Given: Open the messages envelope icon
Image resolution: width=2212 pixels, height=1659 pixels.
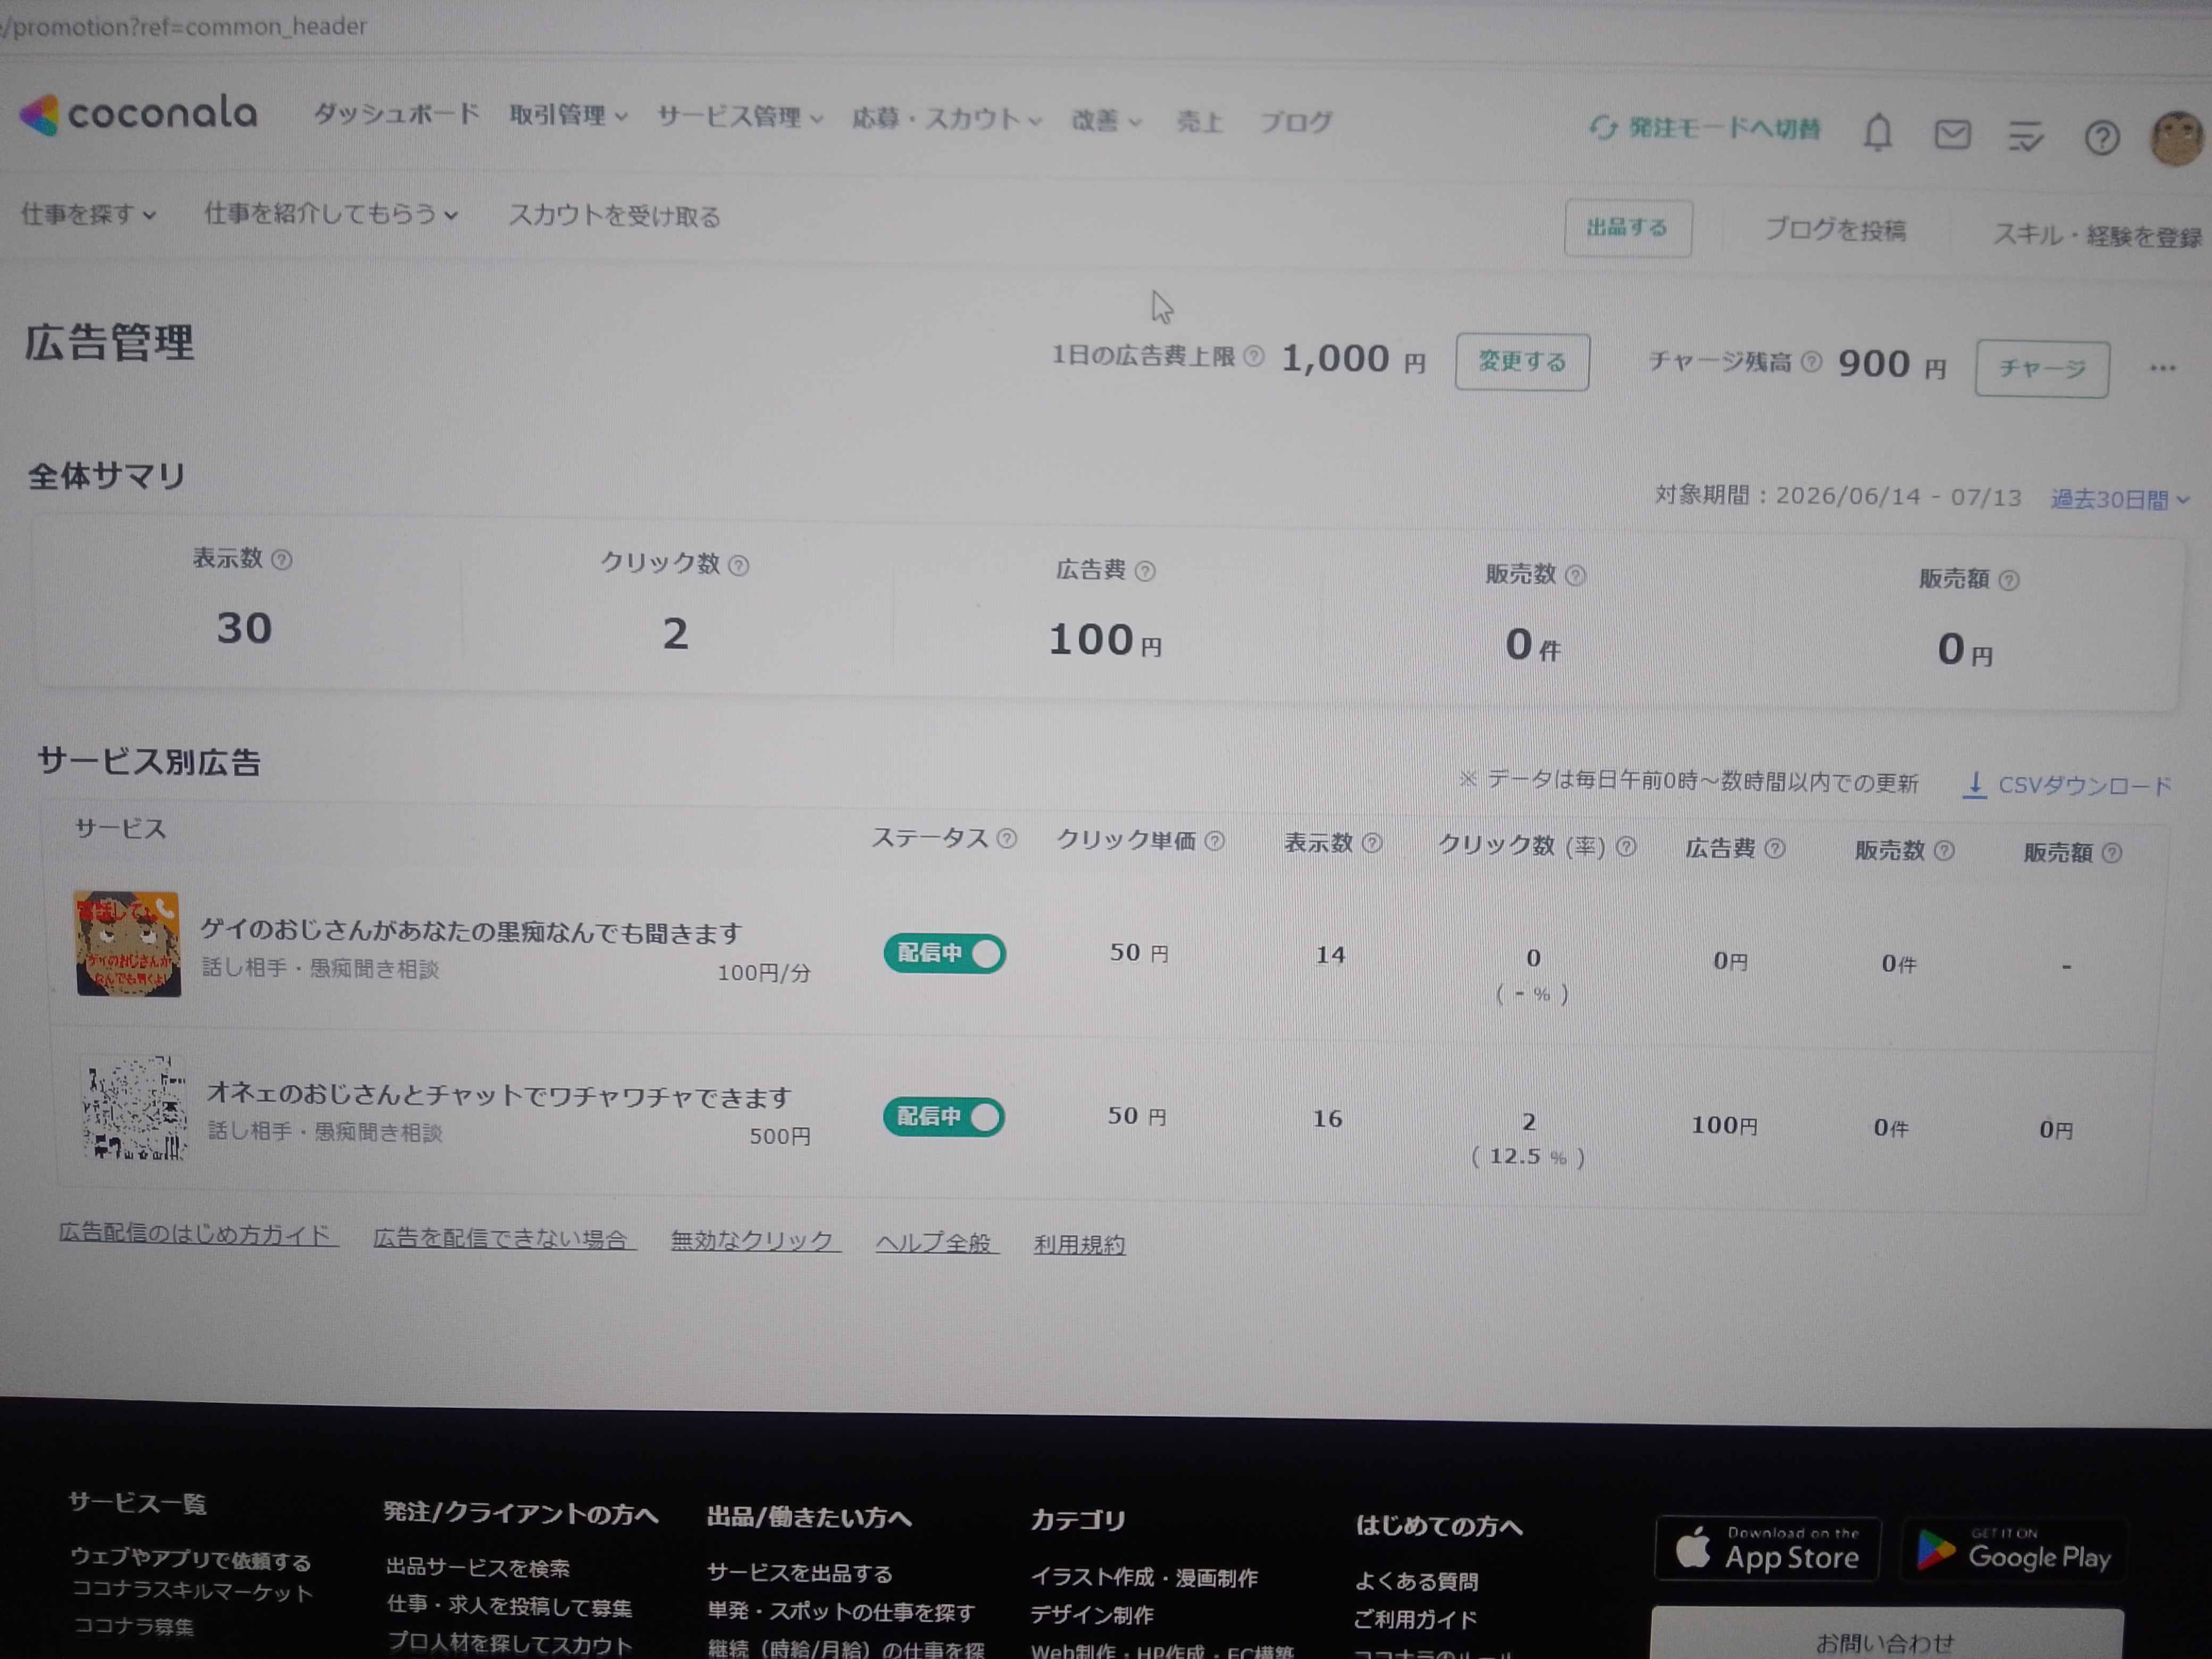Looking at the screenshot, I should coord(1952,134).
